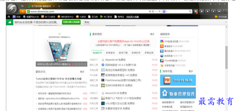Image resolution: width=236 pixels, height=111 pixels.
Task: Click the minus-shaped toolbar icon at the far right
Action: 225,11
